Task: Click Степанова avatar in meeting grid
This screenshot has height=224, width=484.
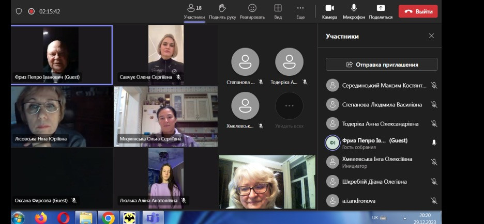Action: pos(245,62)
